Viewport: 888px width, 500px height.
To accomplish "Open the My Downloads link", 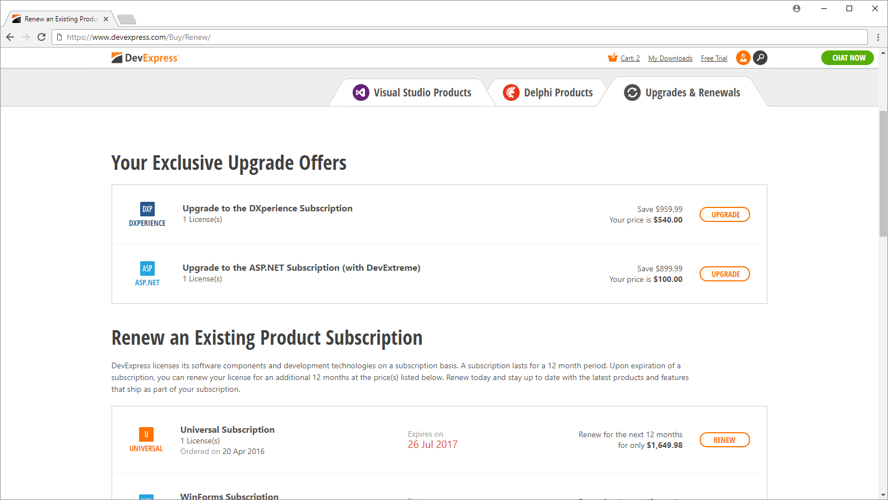I will pyautogui.click(x=670, y=58).
